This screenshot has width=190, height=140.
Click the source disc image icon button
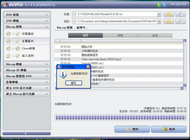point(180,14)
